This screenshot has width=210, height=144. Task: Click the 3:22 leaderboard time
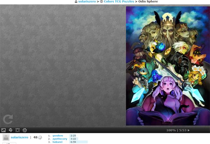tap(73, 139)
